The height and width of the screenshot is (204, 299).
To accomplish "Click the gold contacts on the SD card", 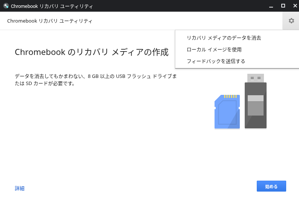I will click(x=230, y=96).
